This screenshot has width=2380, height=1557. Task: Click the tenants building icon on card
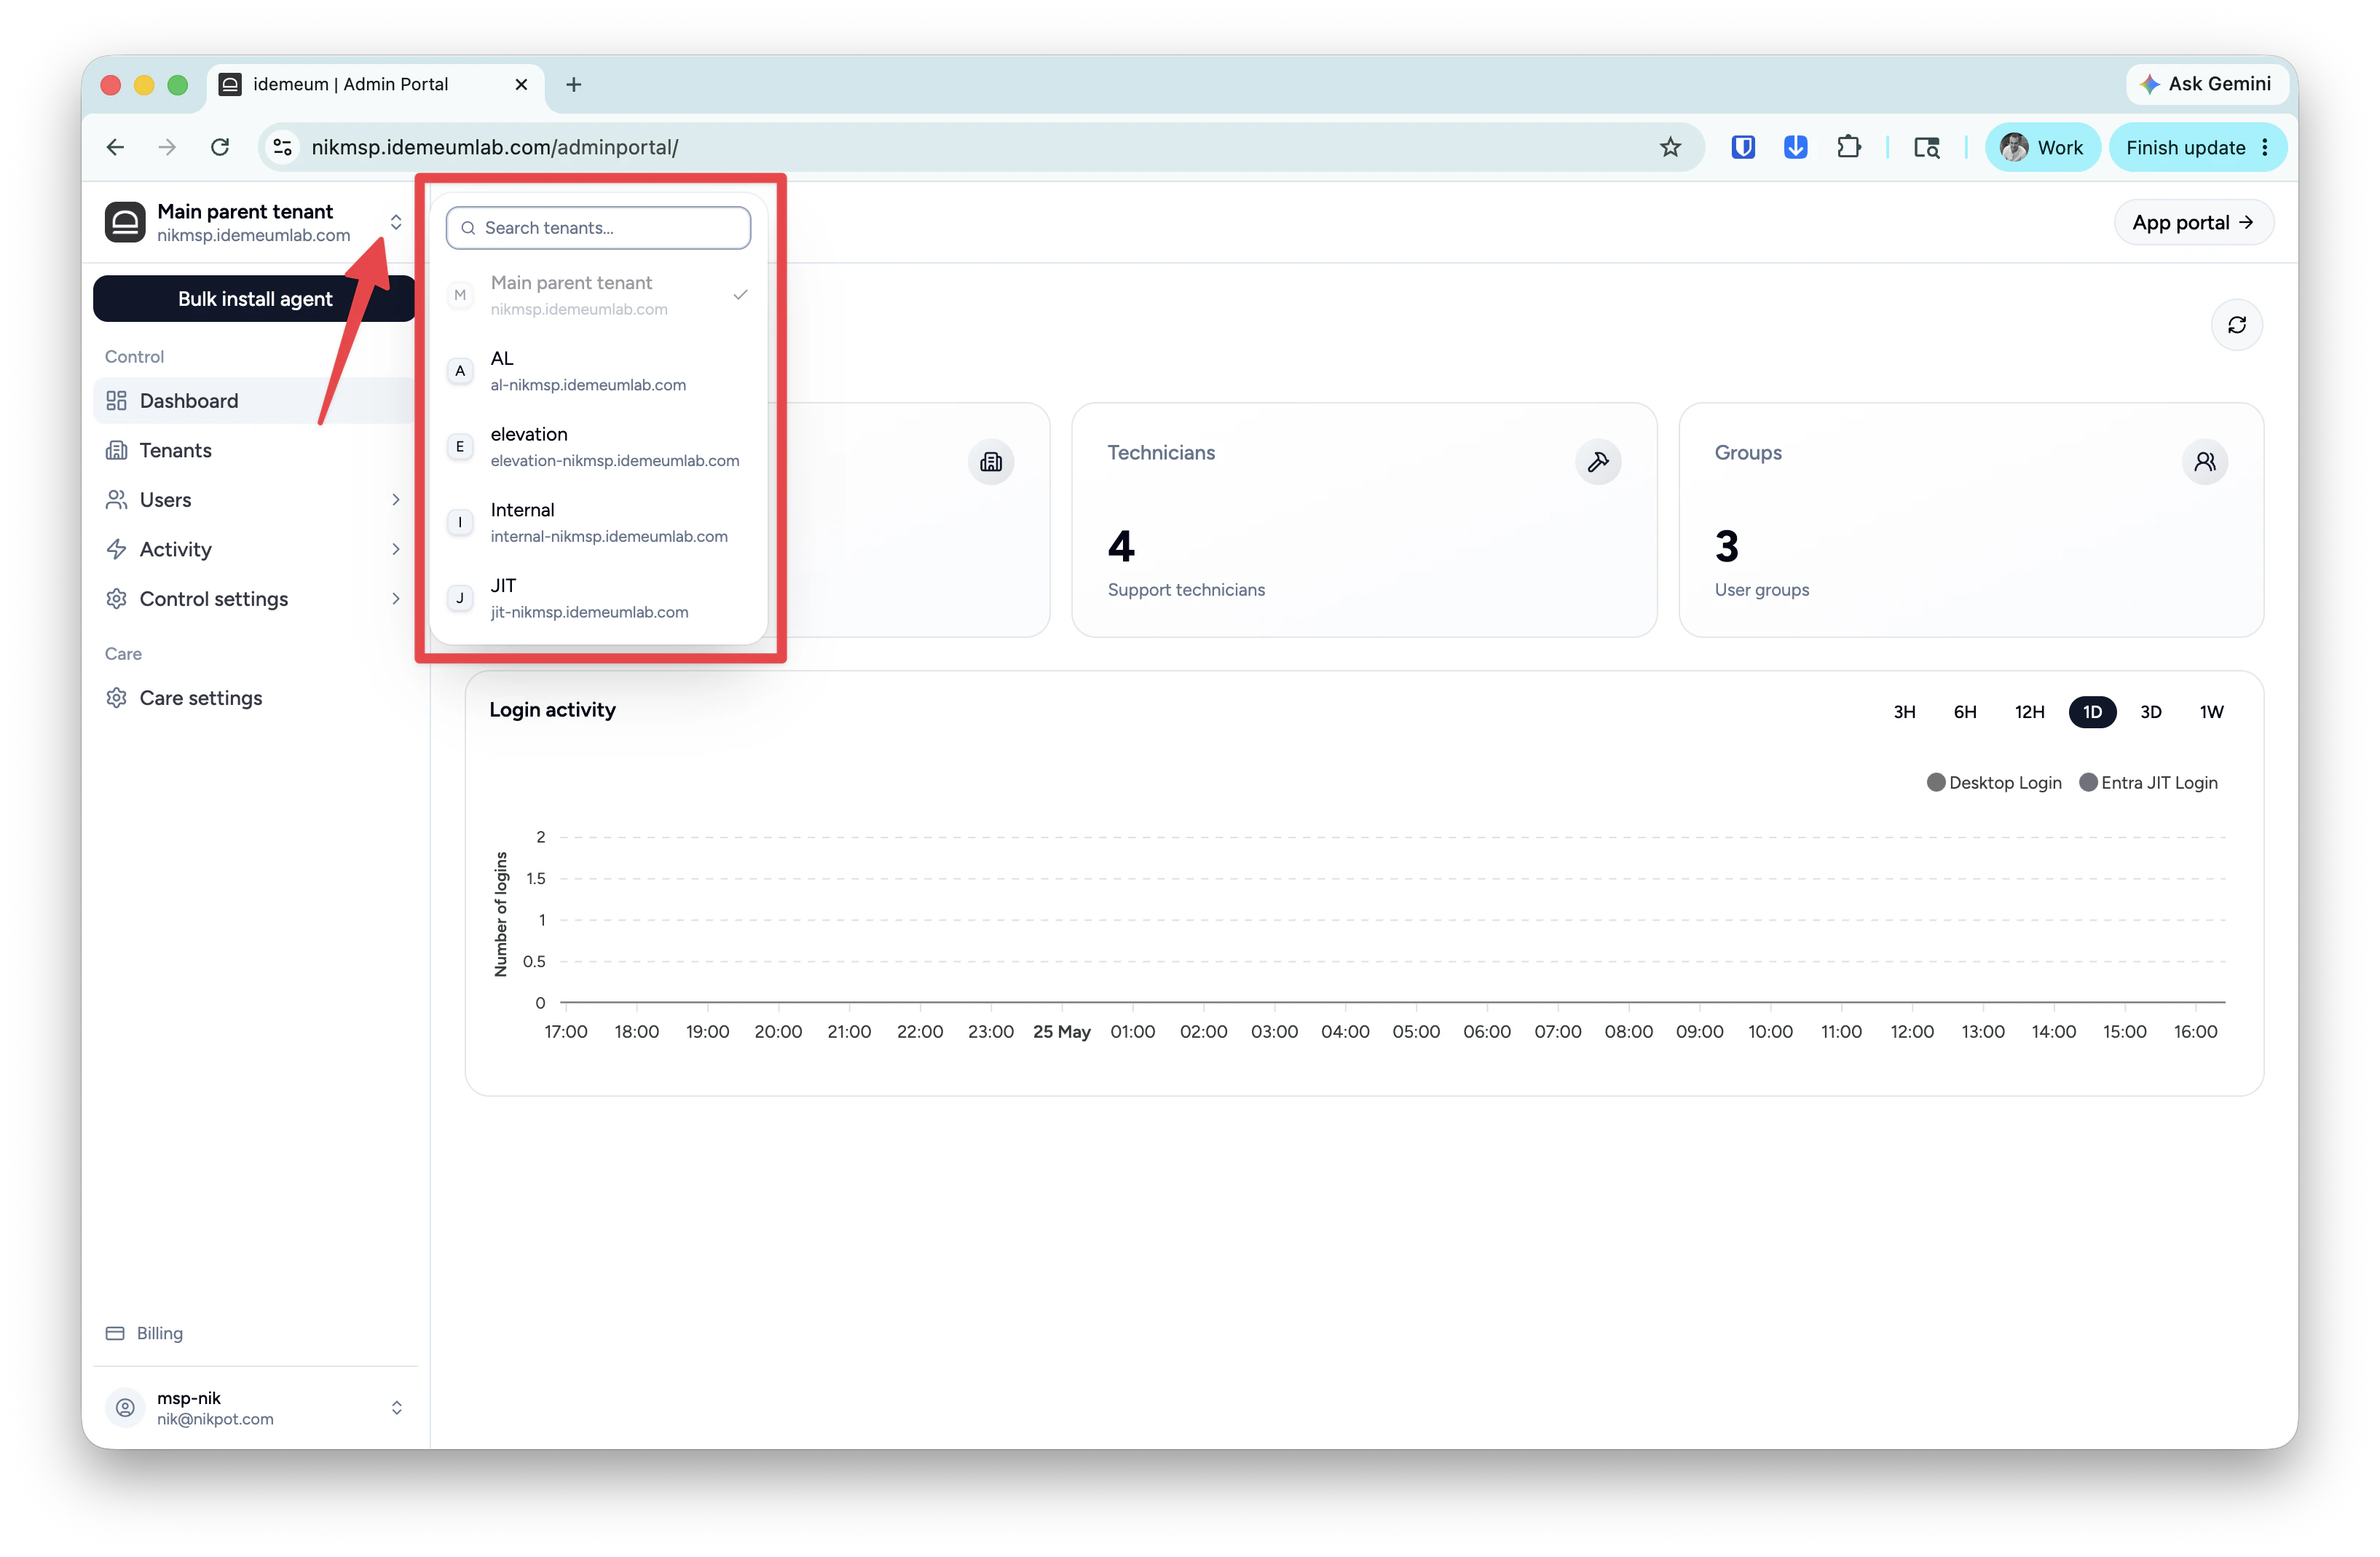click(991, 462)
